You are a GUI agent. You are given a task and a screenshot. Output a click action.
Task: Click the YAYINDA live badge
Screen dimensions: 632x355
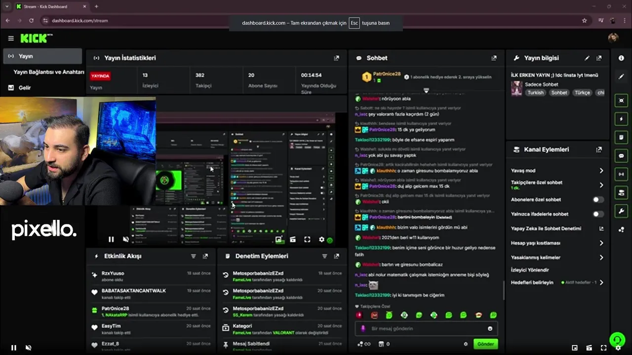(100, 76)
